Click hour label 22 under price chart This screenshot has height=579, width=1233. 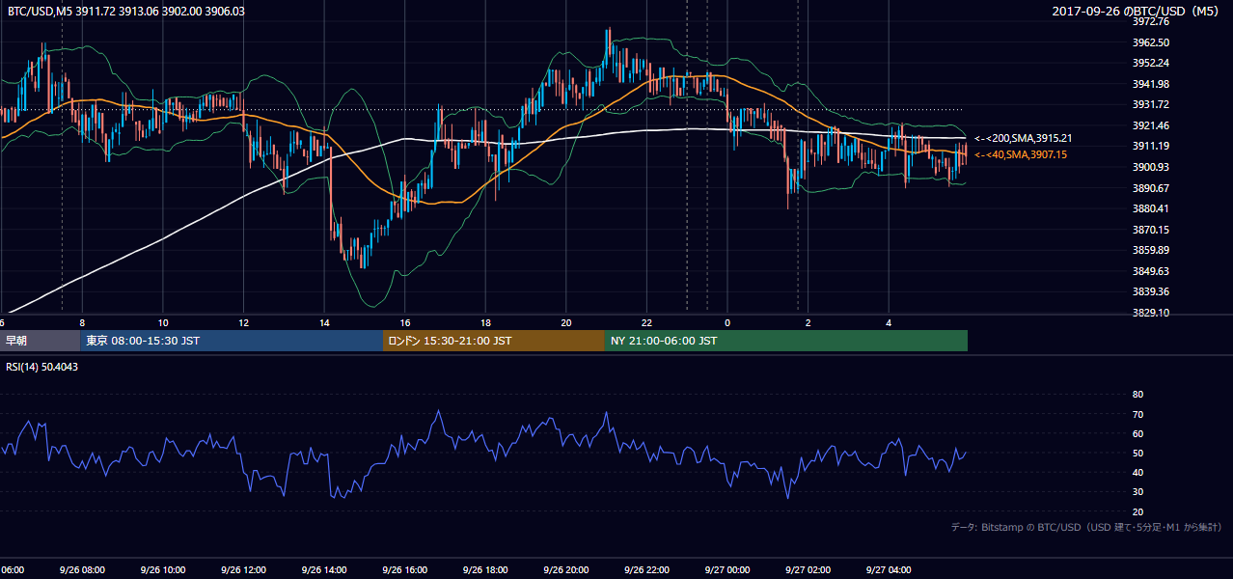(646, 322)
